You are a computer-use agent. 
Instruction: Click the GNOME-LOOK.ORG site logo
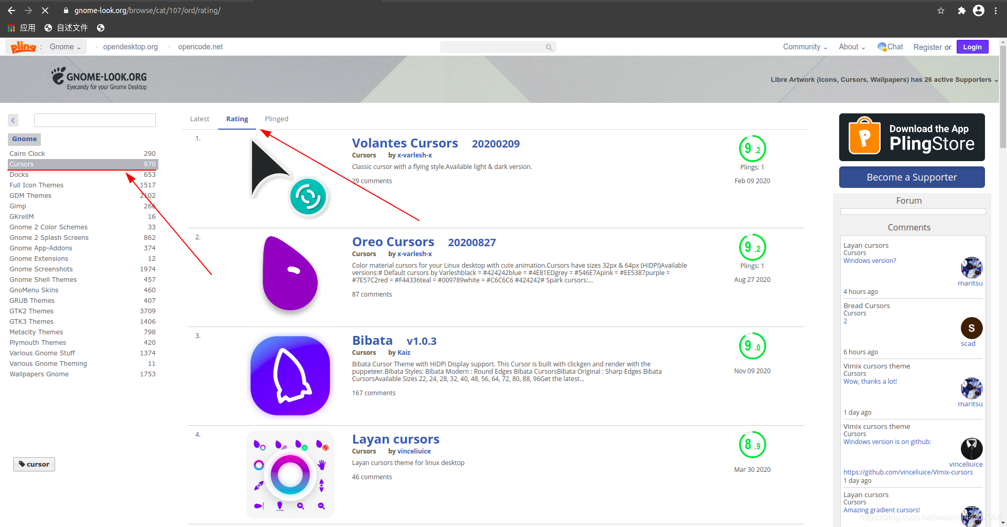tap(99, 78)
